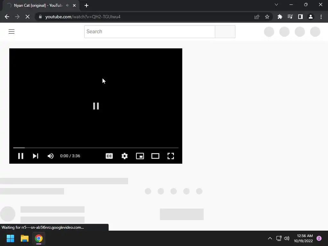
Task: Activate the miniplayer icon
Action: tap(140, 156)
